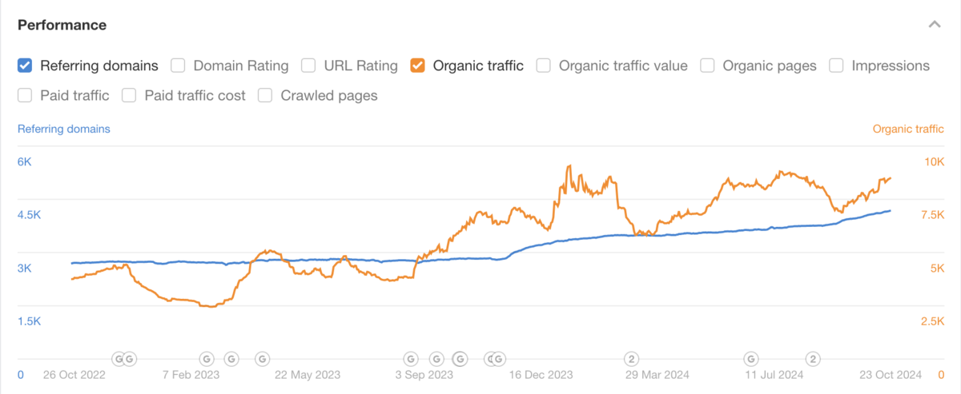Click the bold Google update marker after 3 Sep 2023

pyautogui.click(x=461, y=359)
